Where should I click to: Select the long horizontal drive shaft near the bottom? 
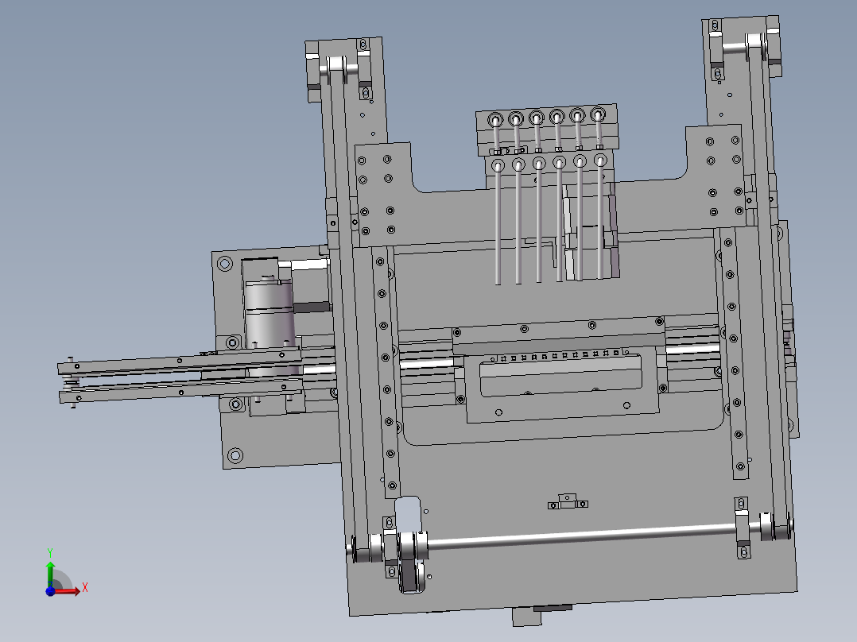tap(582, 536)
